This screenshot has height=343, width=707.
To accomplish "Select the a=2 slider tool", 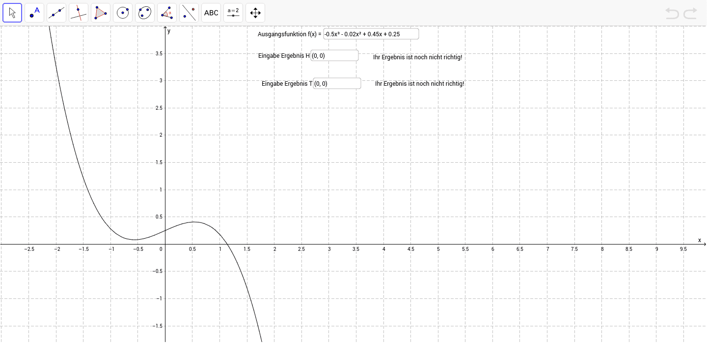I will point(233,13).
